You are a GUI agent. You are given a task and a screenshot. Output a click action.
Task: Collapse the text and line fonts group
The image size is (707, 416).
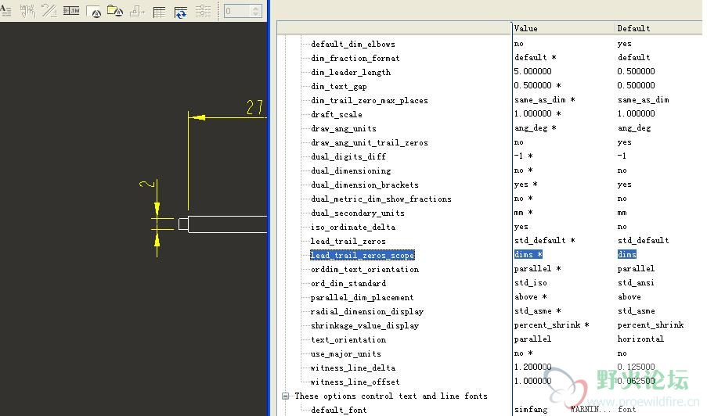(x=286, y=396)
